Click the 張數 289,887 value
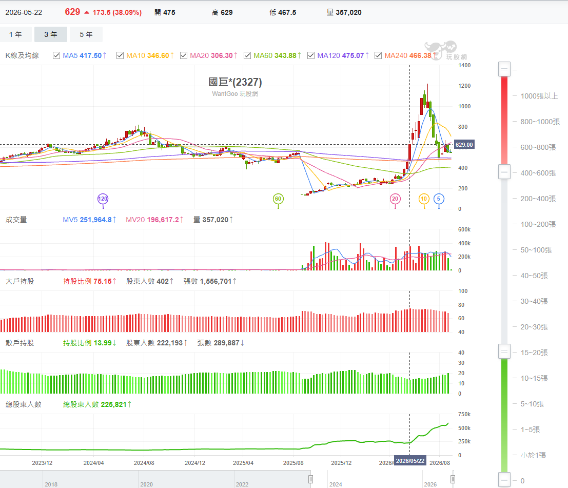568x488 pixels. click(221, 343)
